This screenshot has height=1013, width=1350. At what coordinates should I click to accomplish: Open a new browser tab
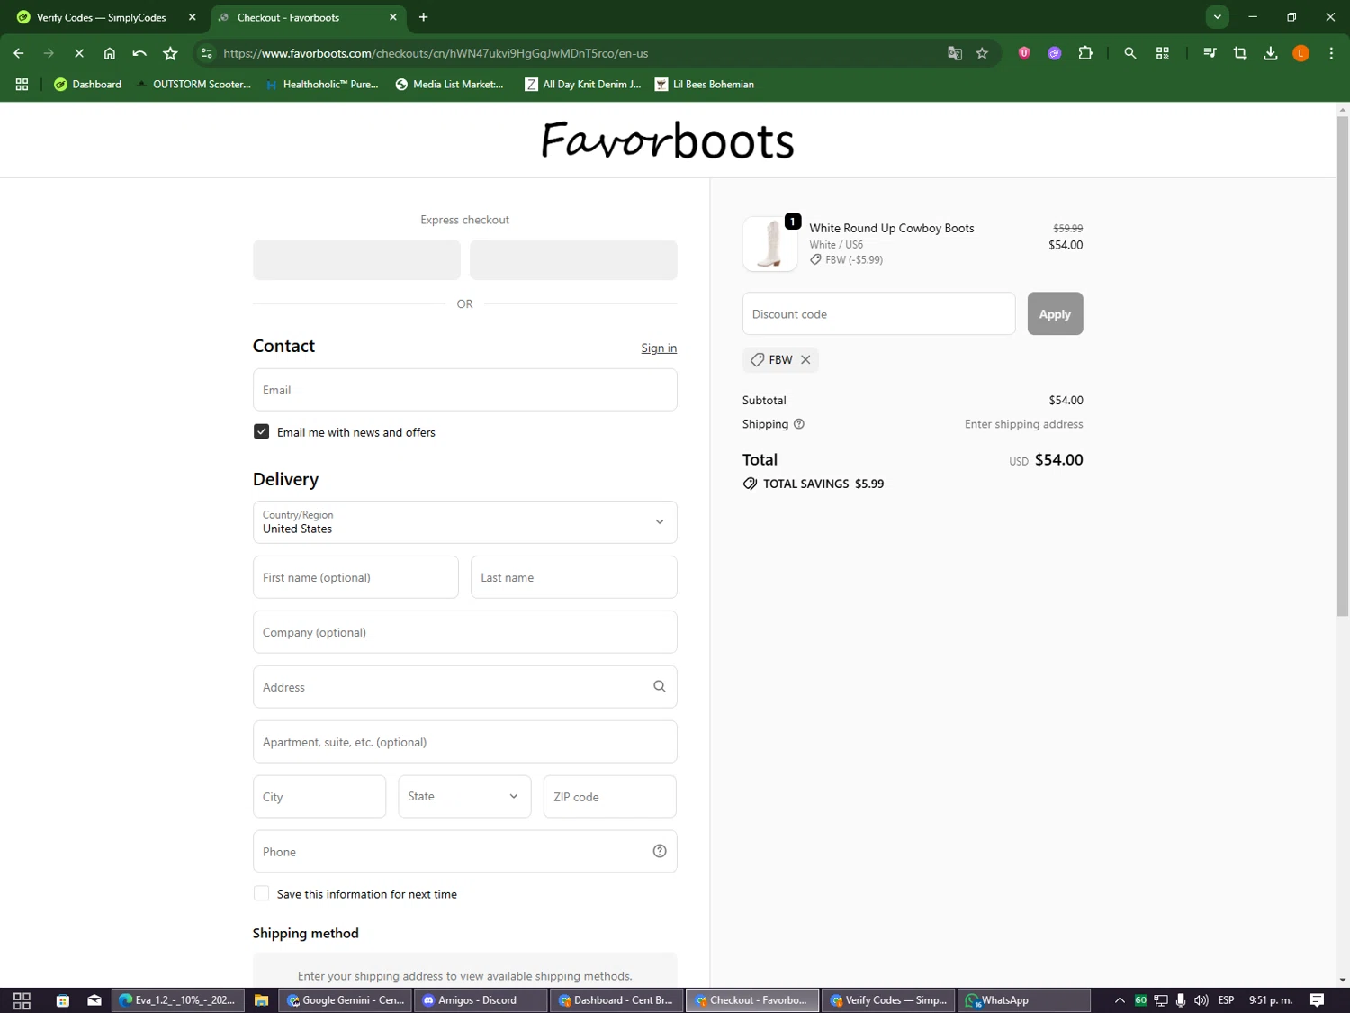coord(423,17)
